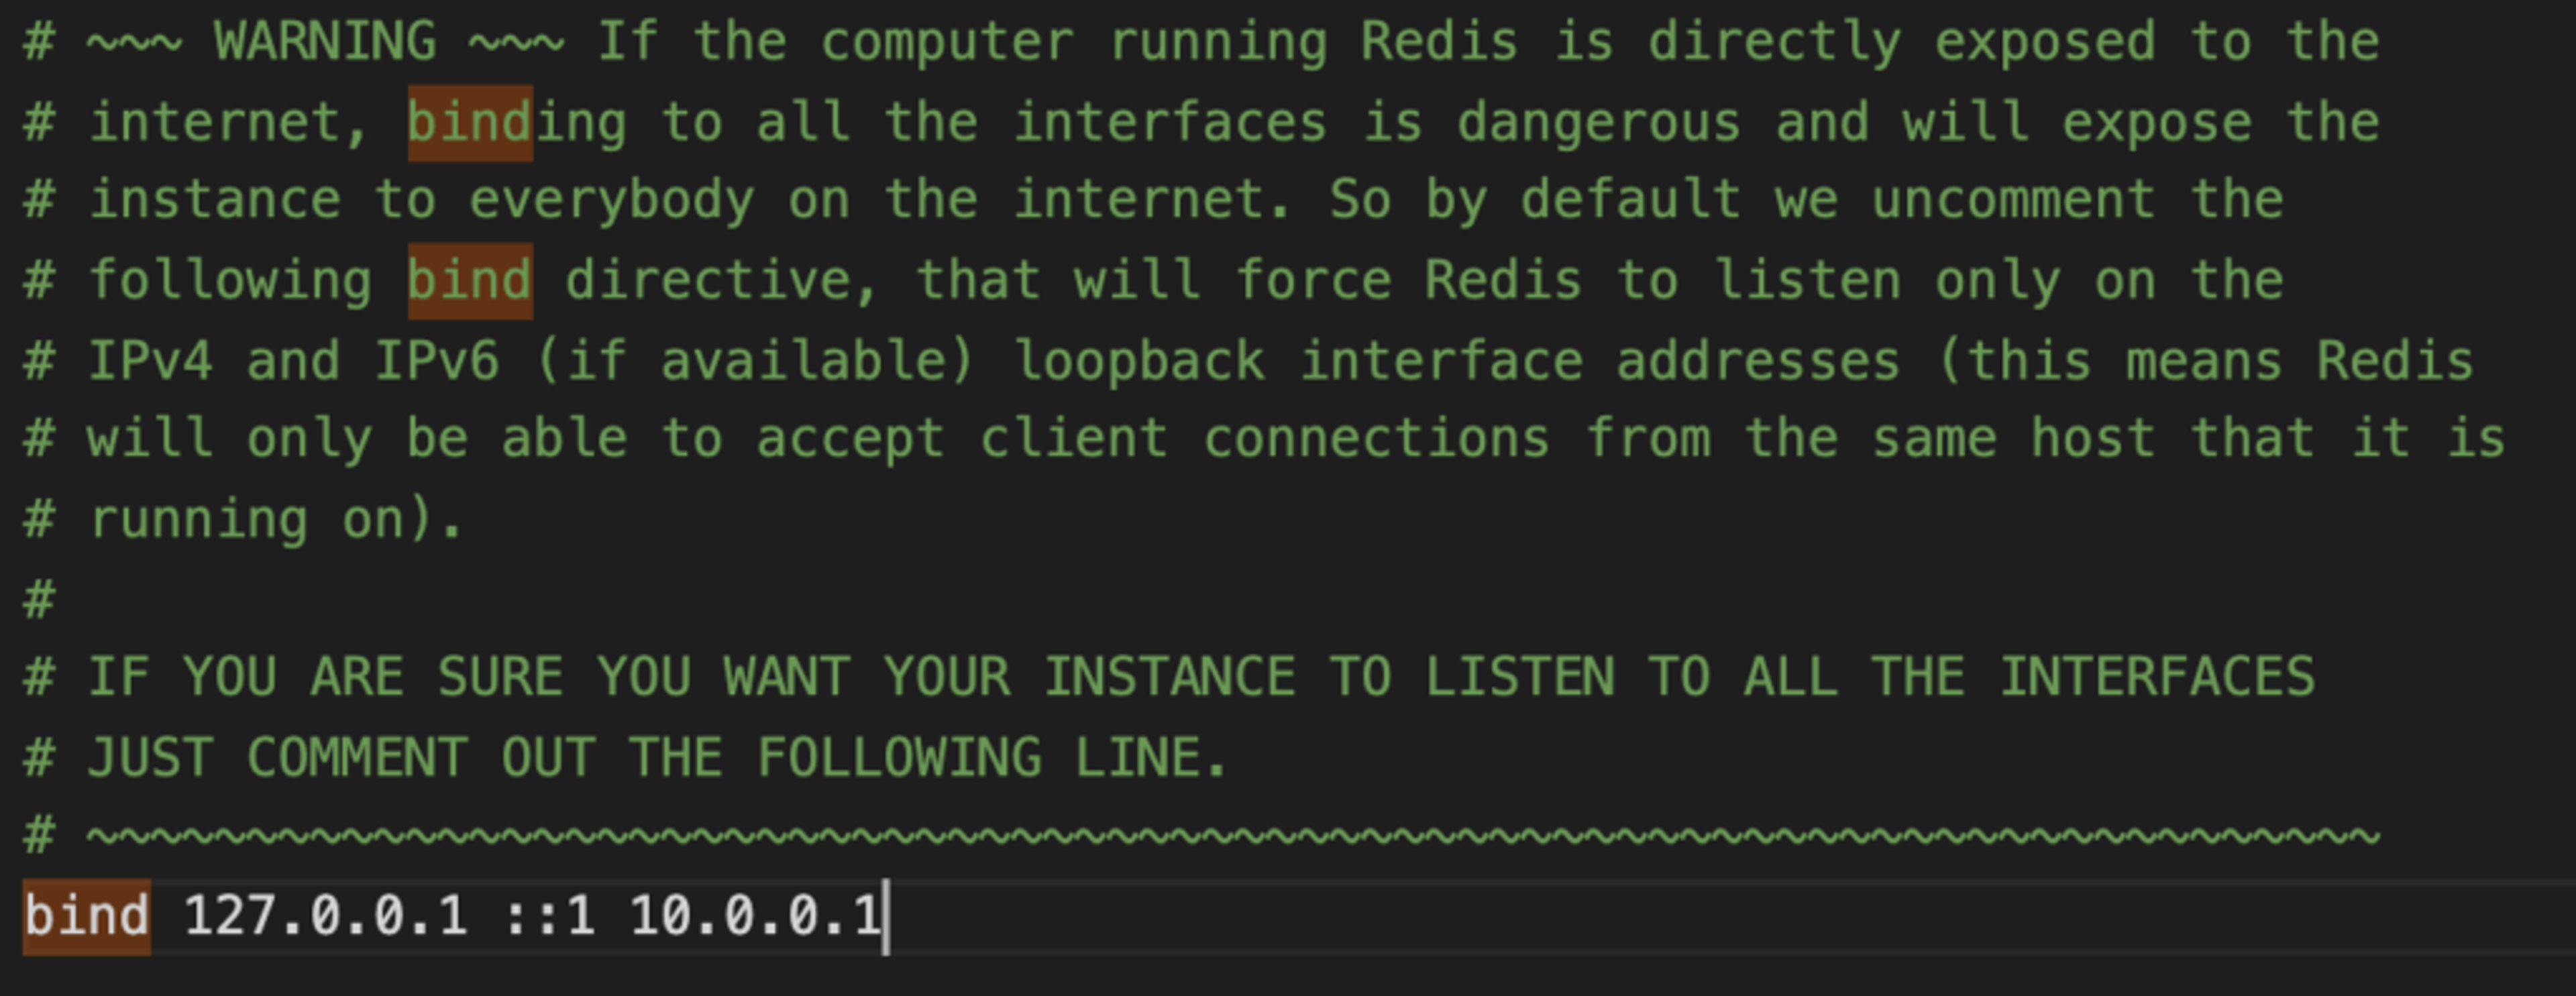This screenshot has width=2576, height=996.
Task: Click the ::1 IPv6 loopback address
Action: click(x=549, y=917)
